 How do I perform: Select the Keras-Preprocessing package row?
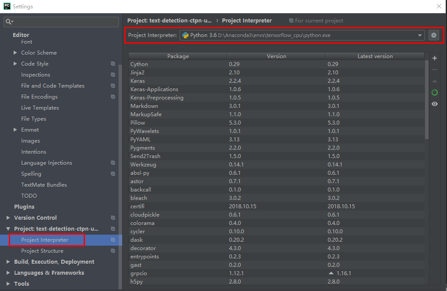[277, 98]
